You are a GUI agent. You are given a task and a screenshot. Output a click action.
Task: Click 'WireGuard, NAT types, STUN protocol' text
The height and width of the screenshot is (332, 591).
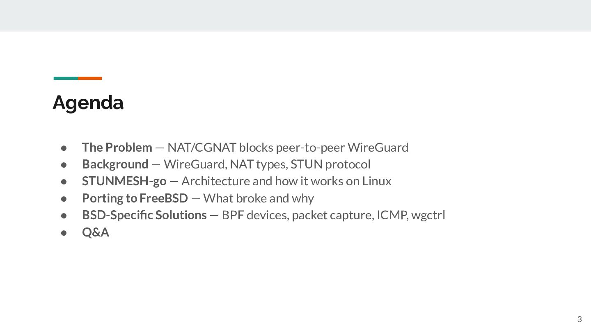point(267,164)
